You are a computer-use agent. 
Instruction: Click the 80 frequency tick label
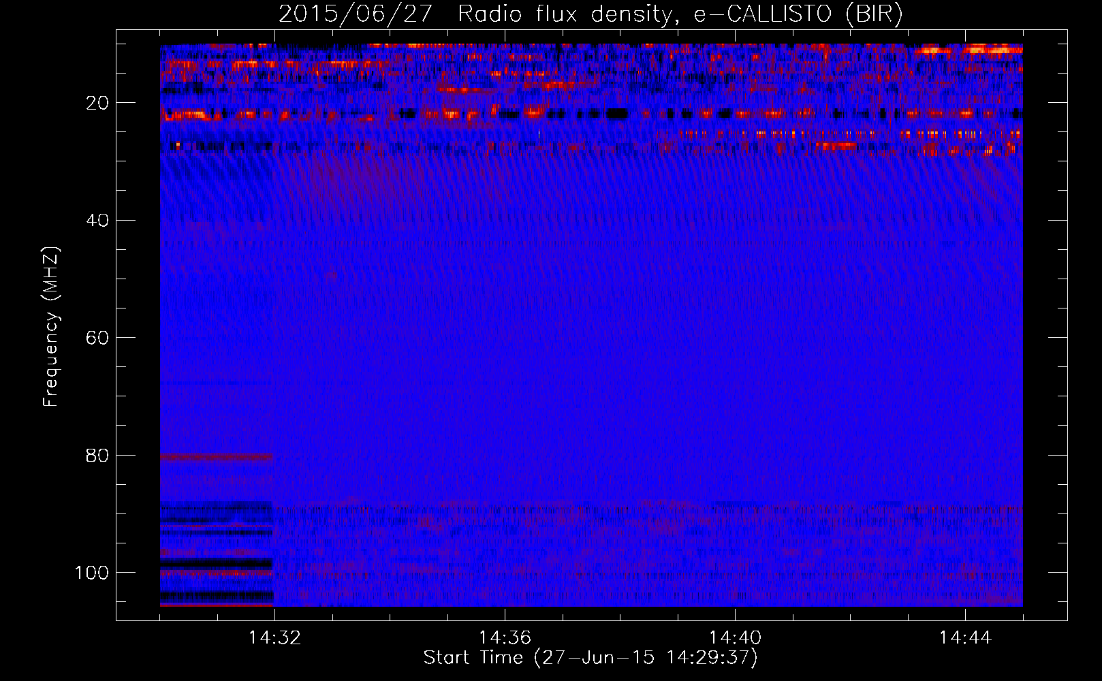pyautogui.click(x=98, y=455)
